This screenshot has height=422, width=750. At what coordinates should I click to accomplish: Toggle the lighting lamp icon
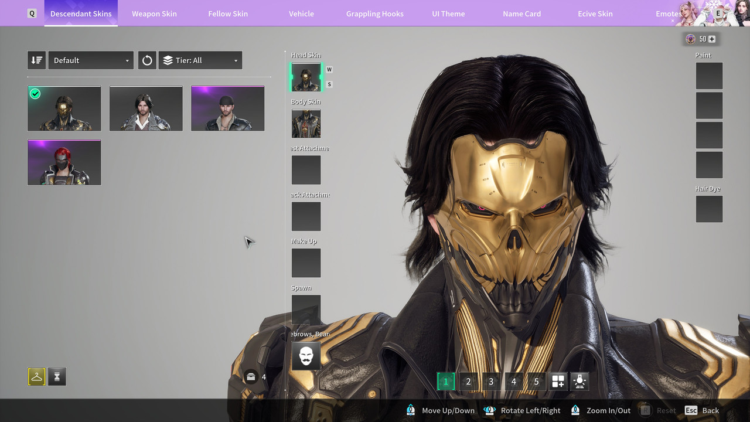[x=580, y=382]
